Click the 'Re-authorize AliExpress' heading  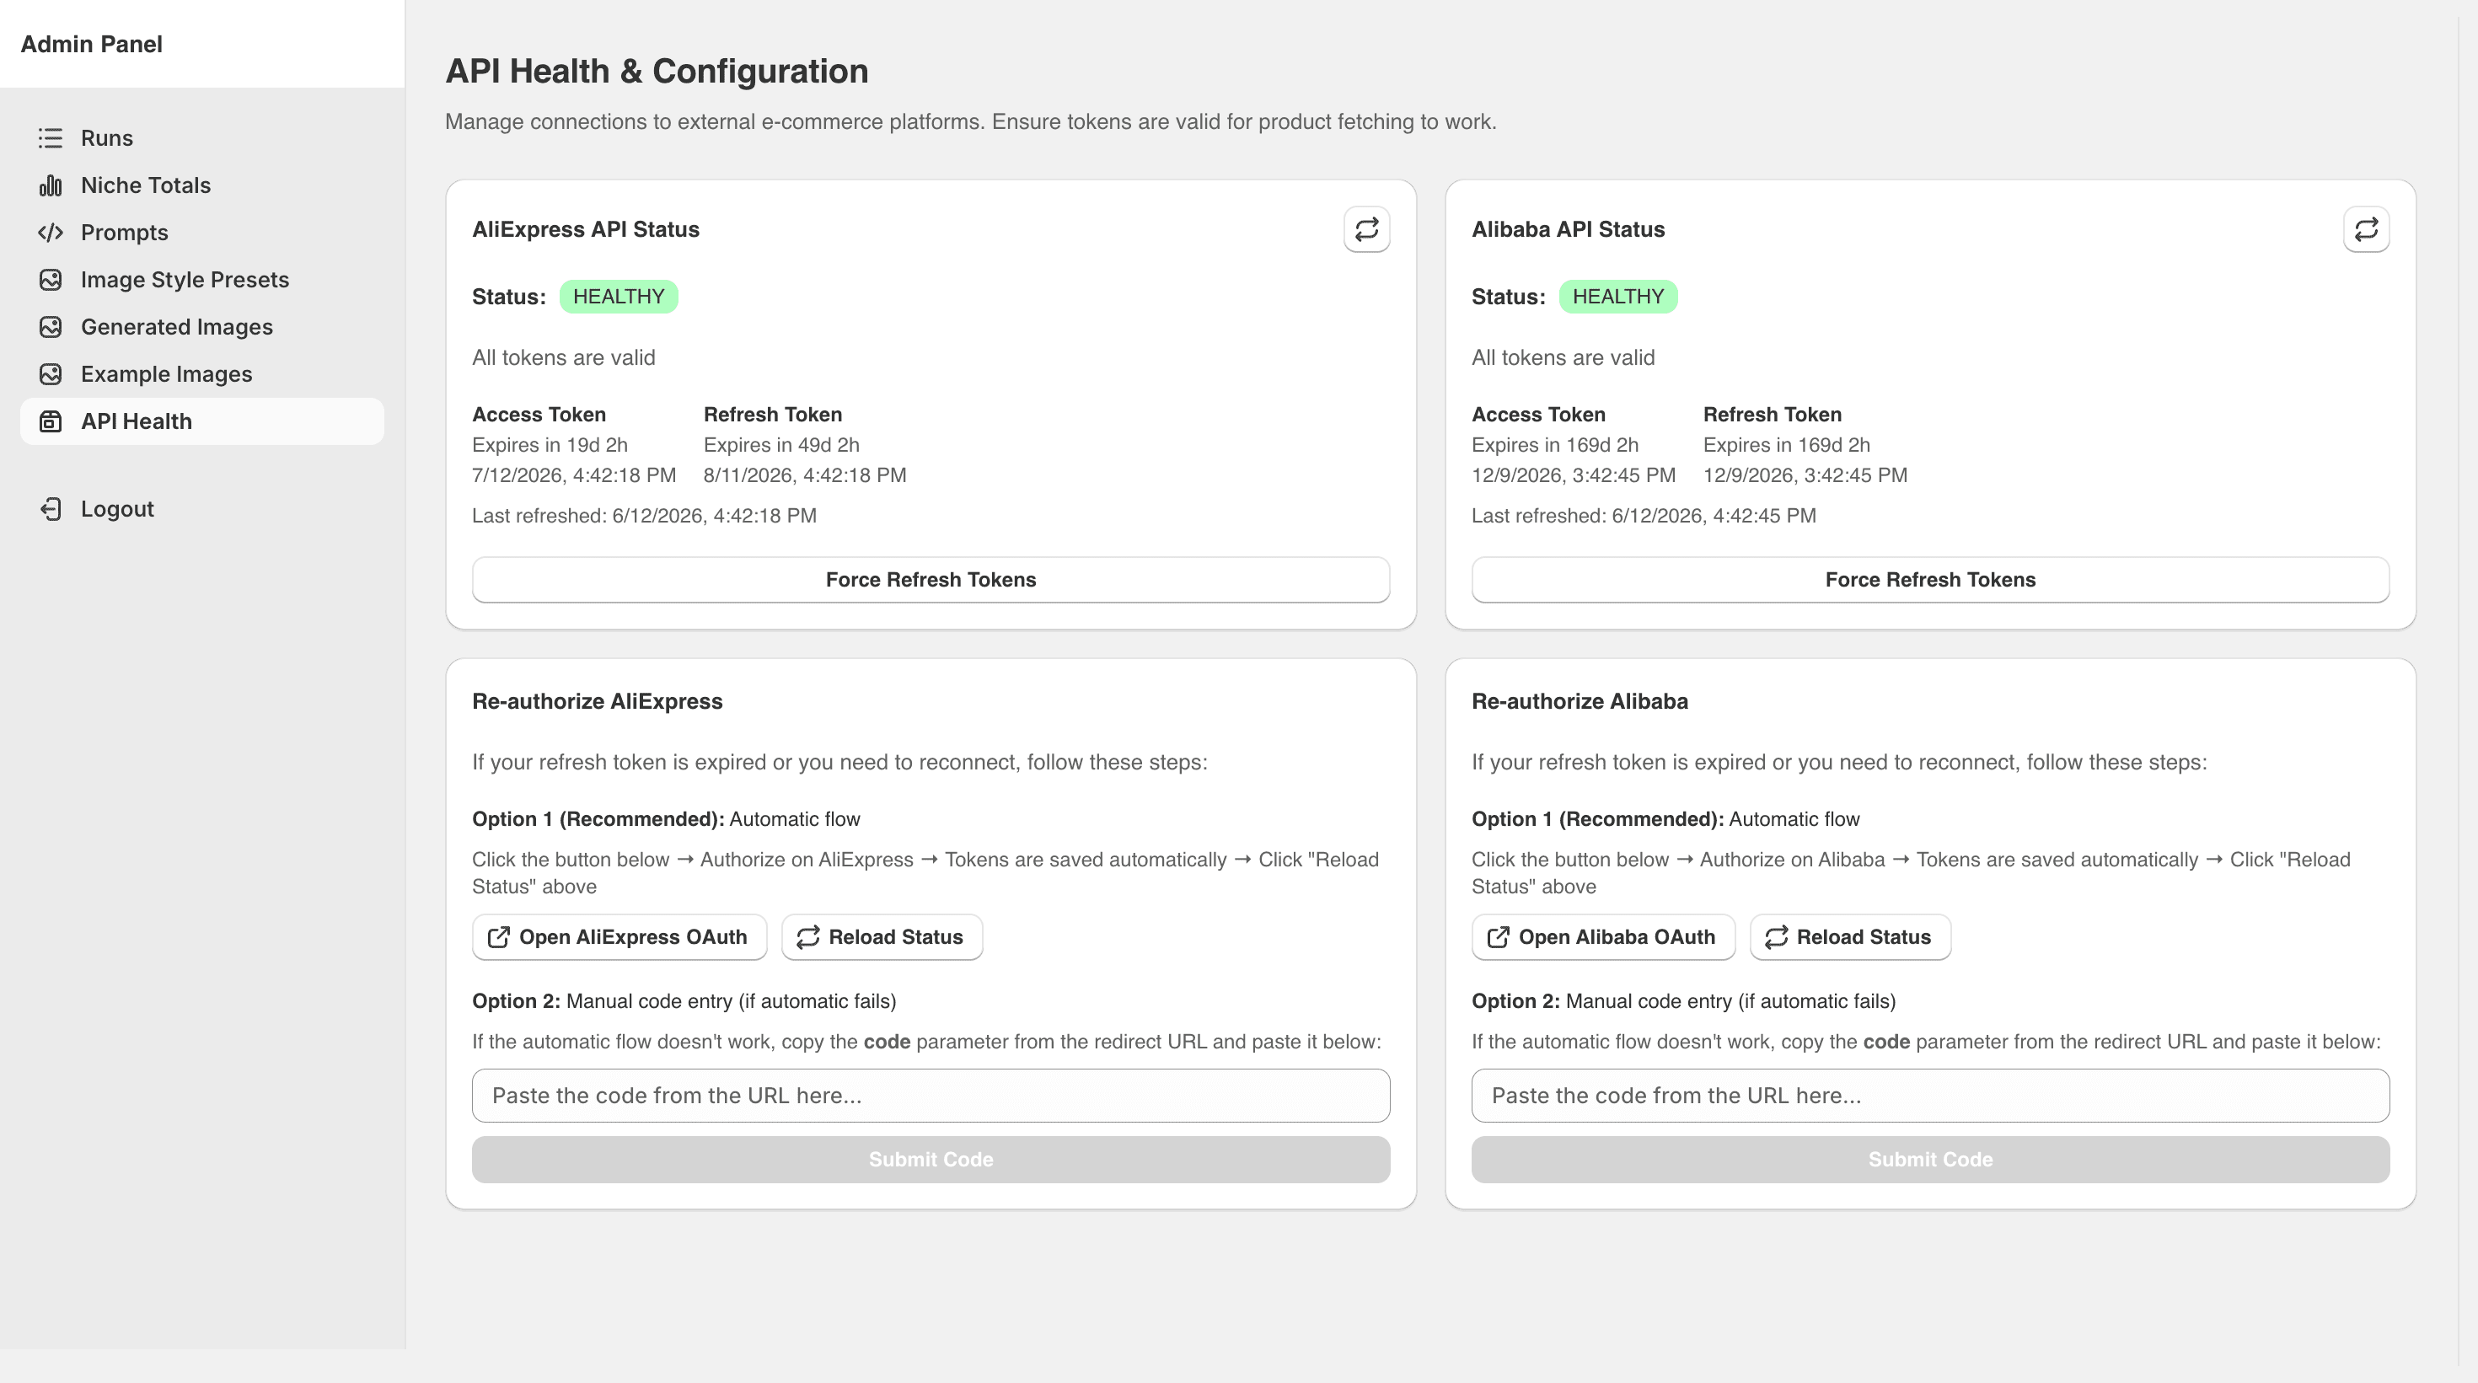(598, 701)
